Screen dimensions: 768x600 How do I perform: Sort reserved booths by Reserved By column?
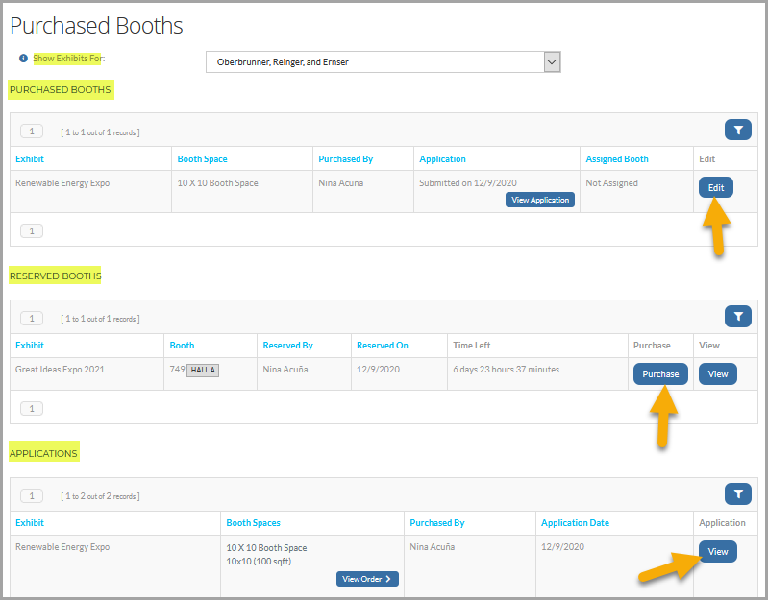pos(287,346)
